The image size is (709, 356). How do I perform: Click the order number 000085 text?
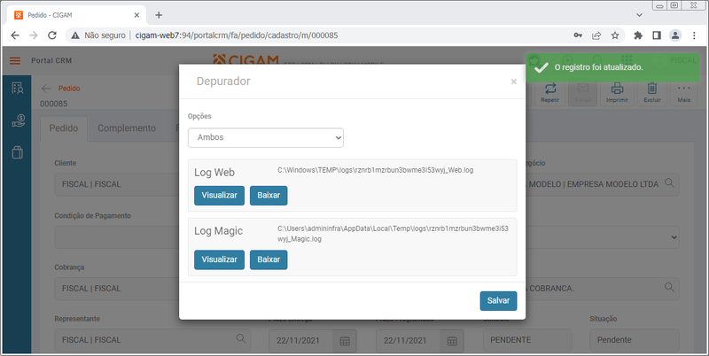pyautogui.click(x=53, y=104)
